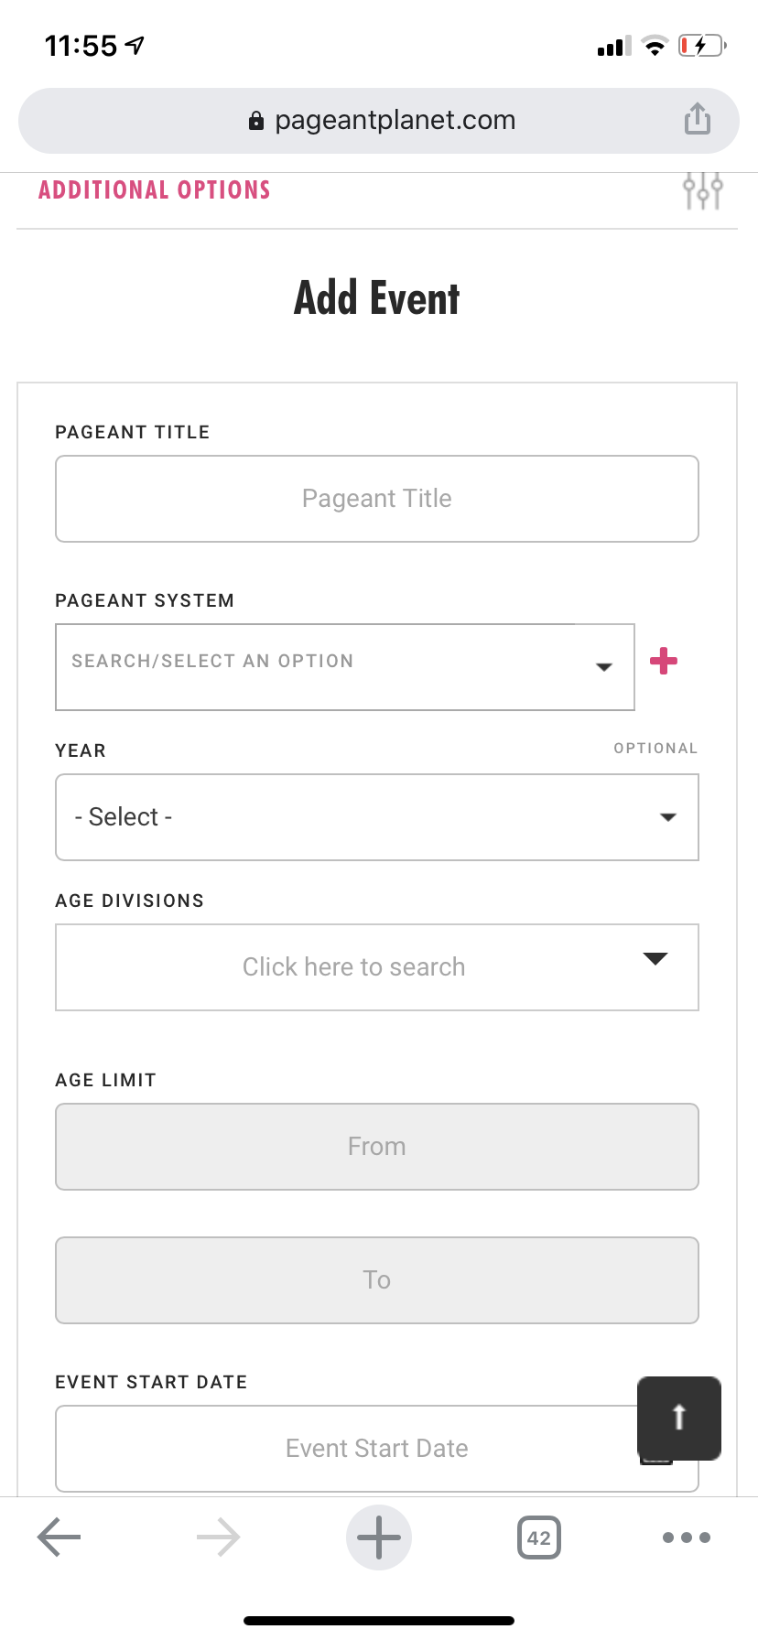Tap the browser forward arrow
Screen dimensions: 758x1640
click(219, 1537)
